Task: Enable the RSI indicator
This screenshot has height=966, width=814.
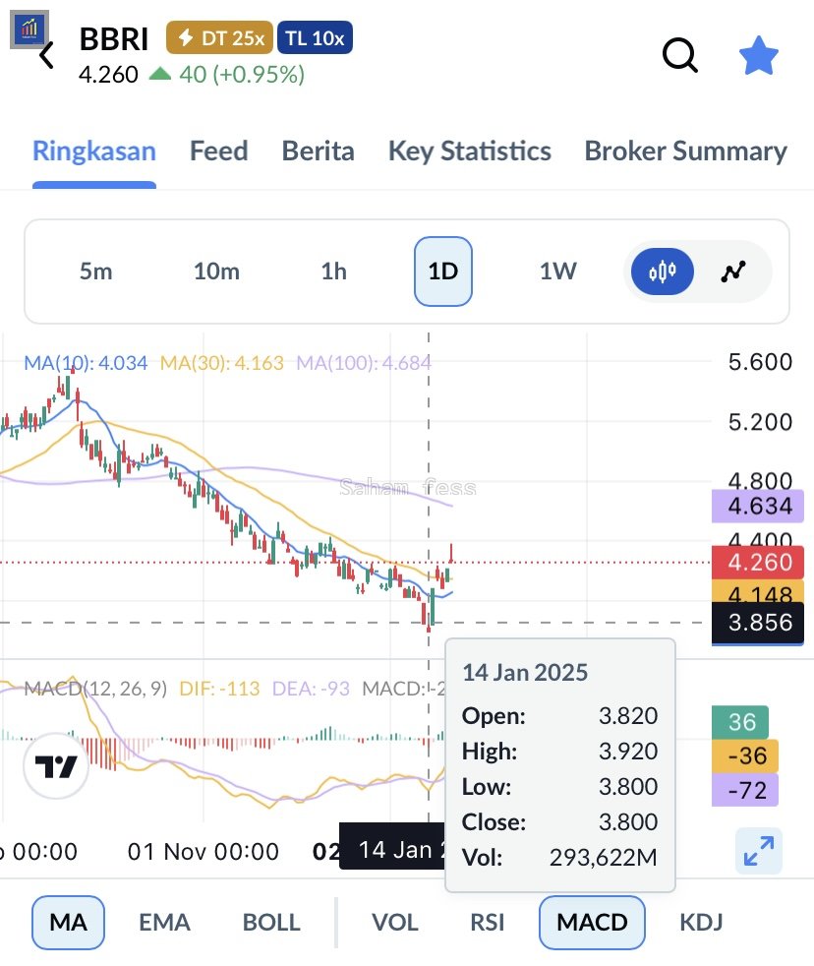Action: (x=487, y=923)
